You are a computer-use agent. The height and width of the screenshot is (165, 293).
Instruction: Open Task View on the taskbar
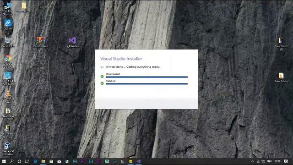27,161
